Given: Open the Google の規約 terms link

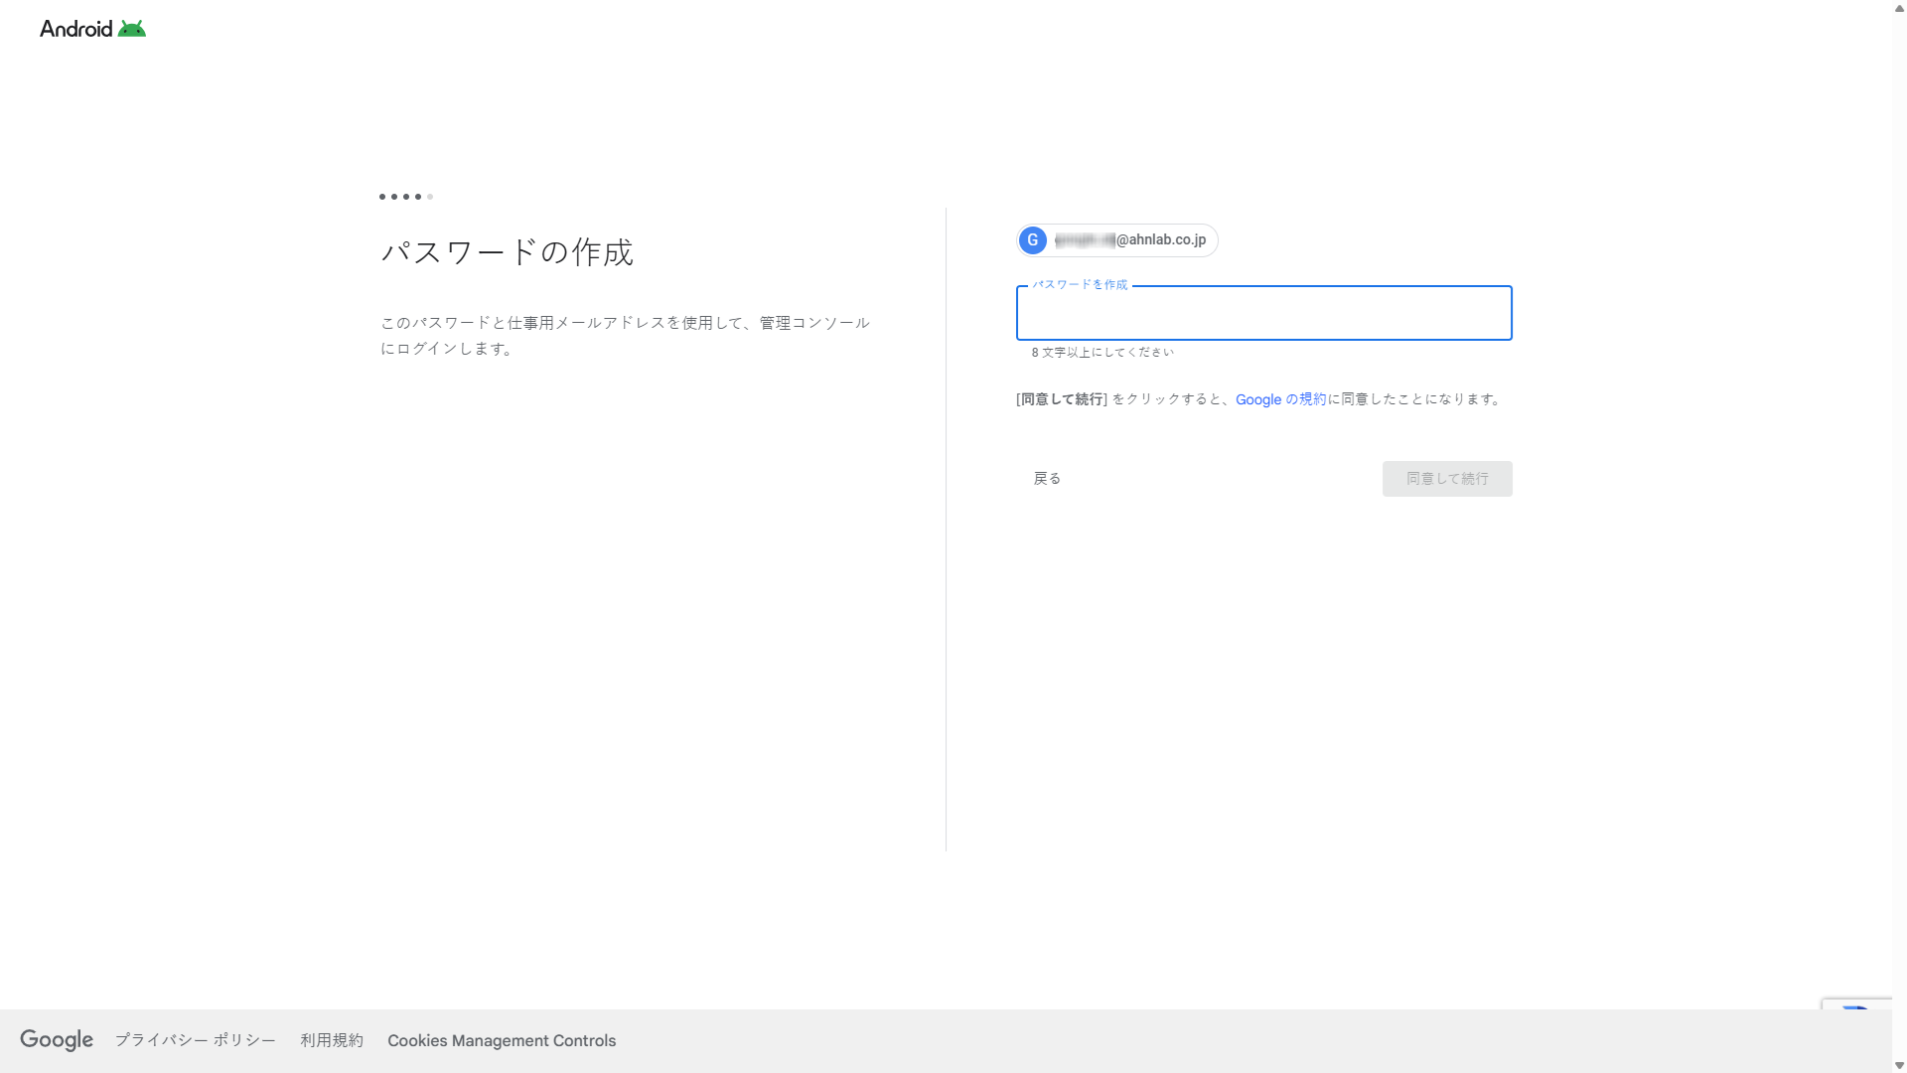Looking at the screenshot, I should (1280, 399).
